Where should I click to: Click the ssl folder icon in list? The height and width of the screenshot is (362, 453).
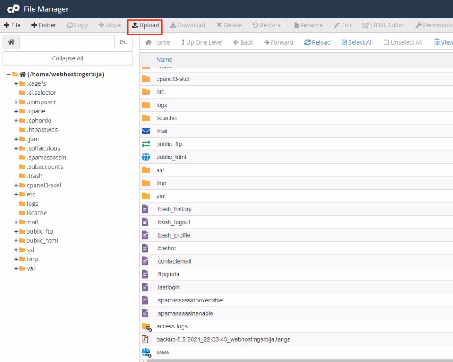pos(146,170)
